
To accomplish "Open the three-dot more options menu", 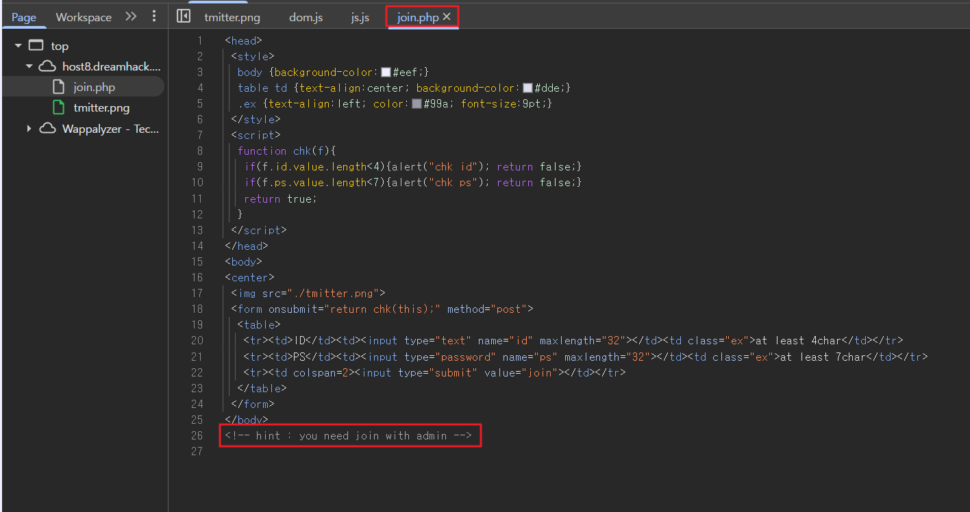I will point(154,16).
